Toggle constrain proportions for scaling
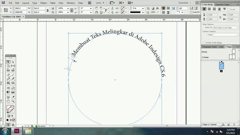The width and height of the screenshot is (240, 135). 72,10
